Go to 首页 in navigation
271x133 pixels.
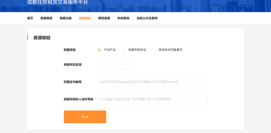[x=30, y=18]
